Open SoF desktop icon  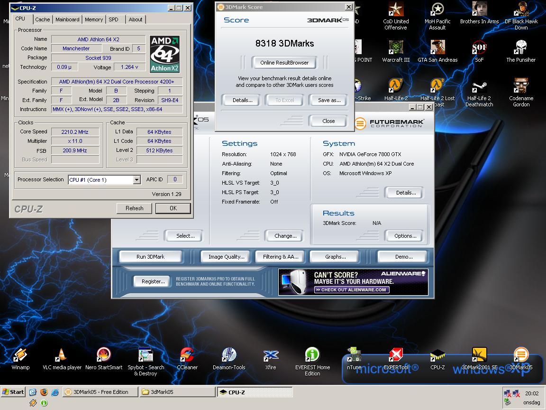(x=479, y=51)
